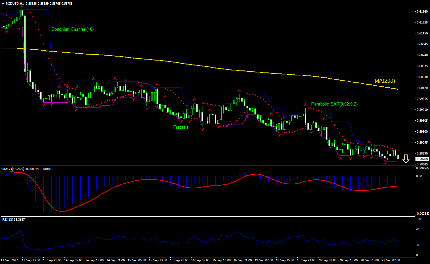The image size is (430, 264).
Task: Select the MA(200) label
Action: tap(385, 81)
